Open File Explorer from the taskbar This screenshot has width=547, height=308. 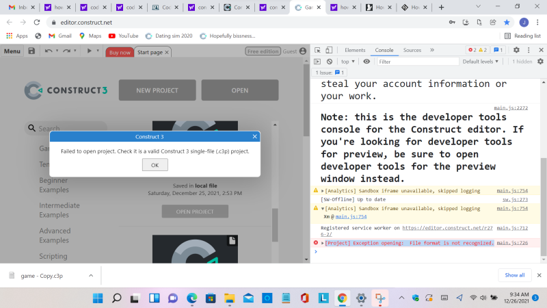229,298
